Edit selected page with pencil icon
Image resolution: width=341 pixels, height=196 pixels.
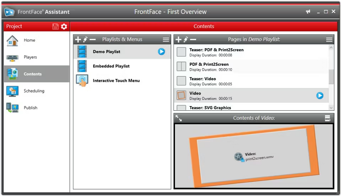coord(185,40)
